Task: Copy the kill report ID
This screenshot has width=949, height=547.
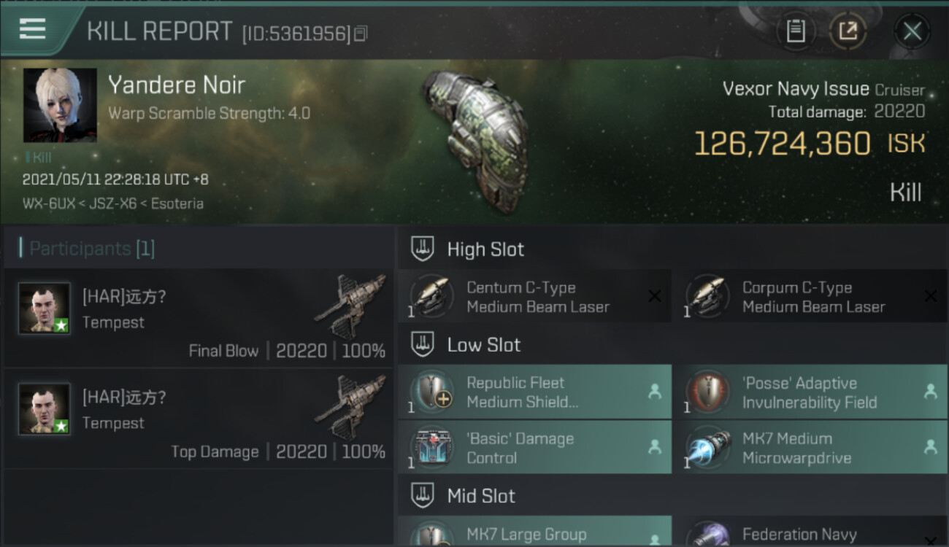Action: click(361, 34)
